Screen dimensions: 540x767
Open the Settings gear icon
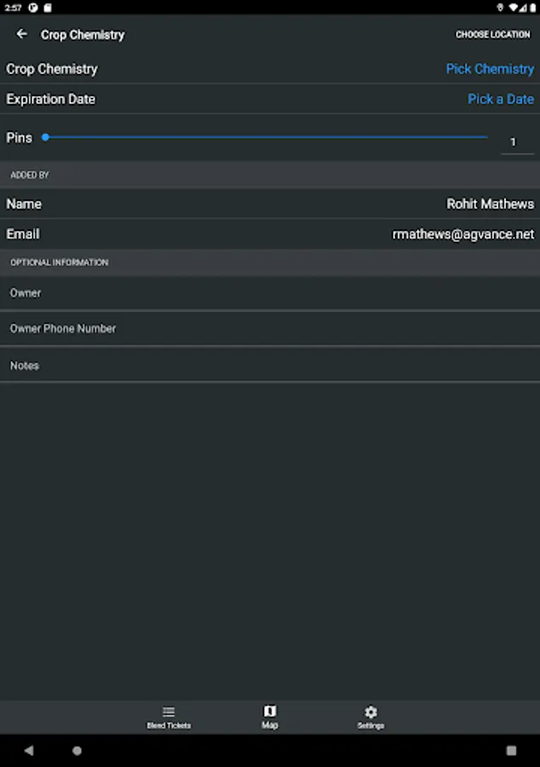pos(370,712)
